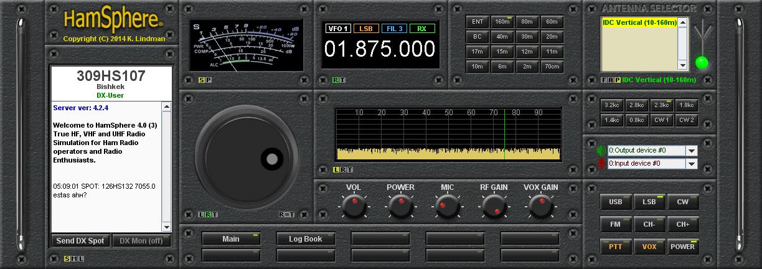
Task: Enable VOX
Action: click(x=649, y=247)
